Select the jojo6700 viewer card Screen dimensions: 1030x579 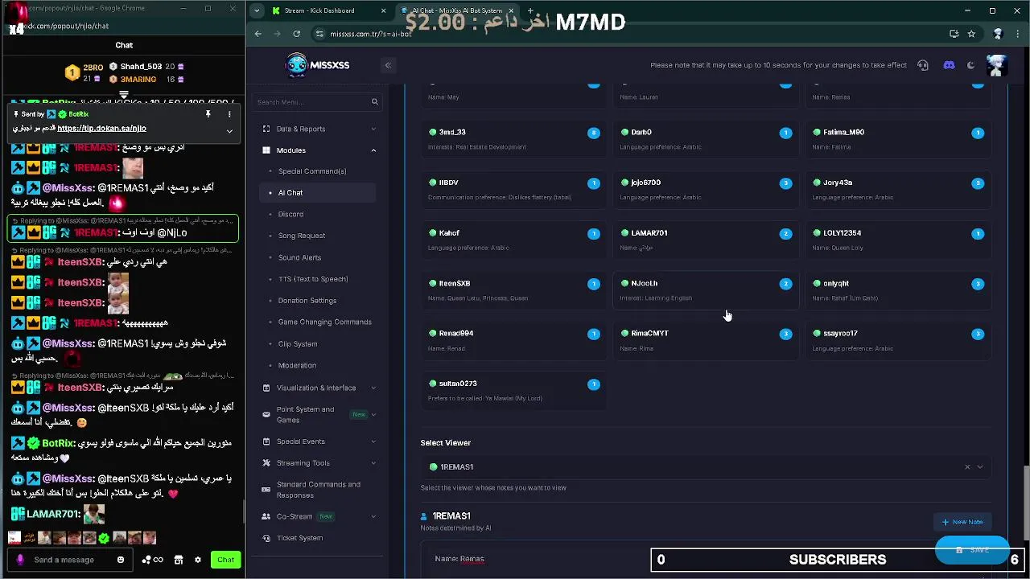click(x=706, y=190)
